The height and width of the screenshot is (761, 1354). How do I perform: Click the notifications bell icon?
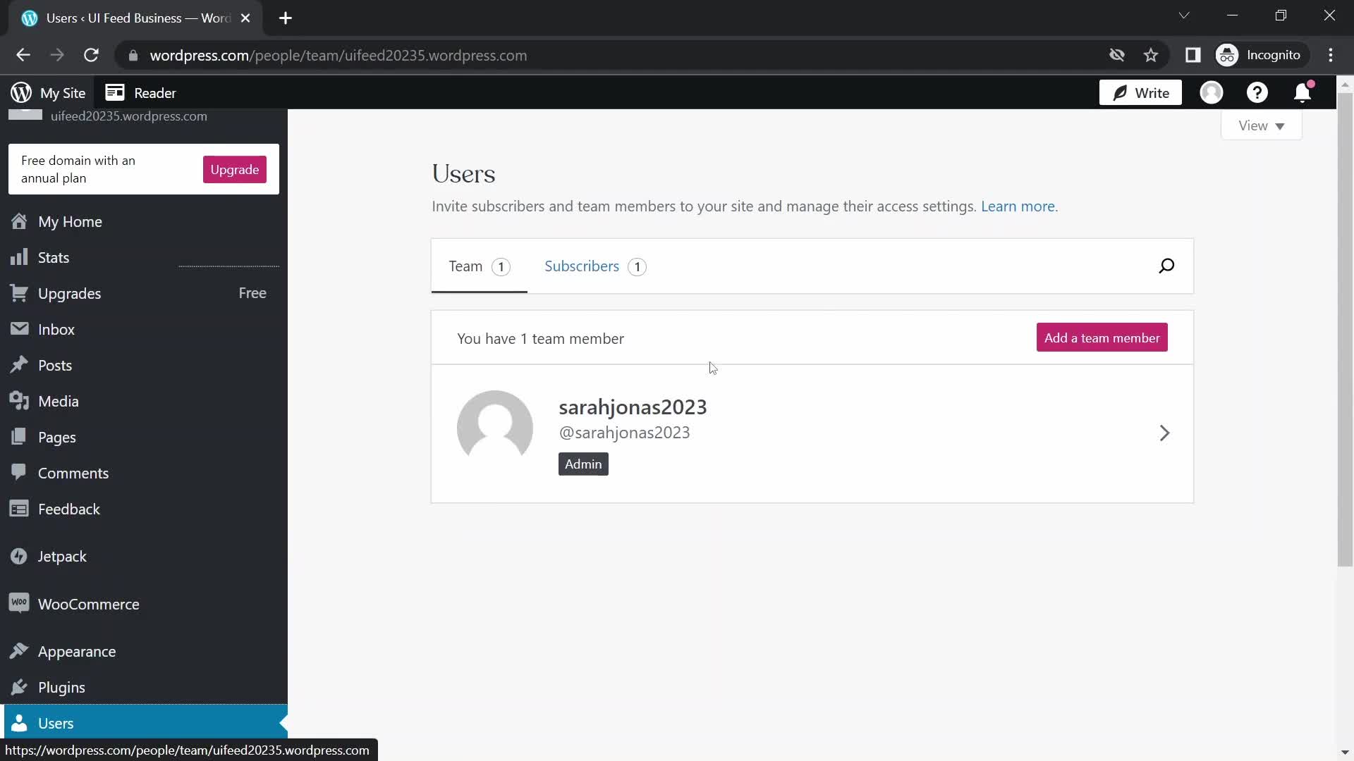(1302, 92)
